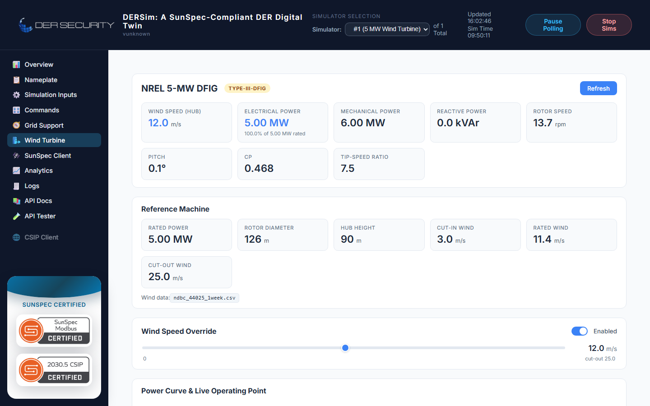Click the Electrical Power 5.00 MW value

pos(266,123)
